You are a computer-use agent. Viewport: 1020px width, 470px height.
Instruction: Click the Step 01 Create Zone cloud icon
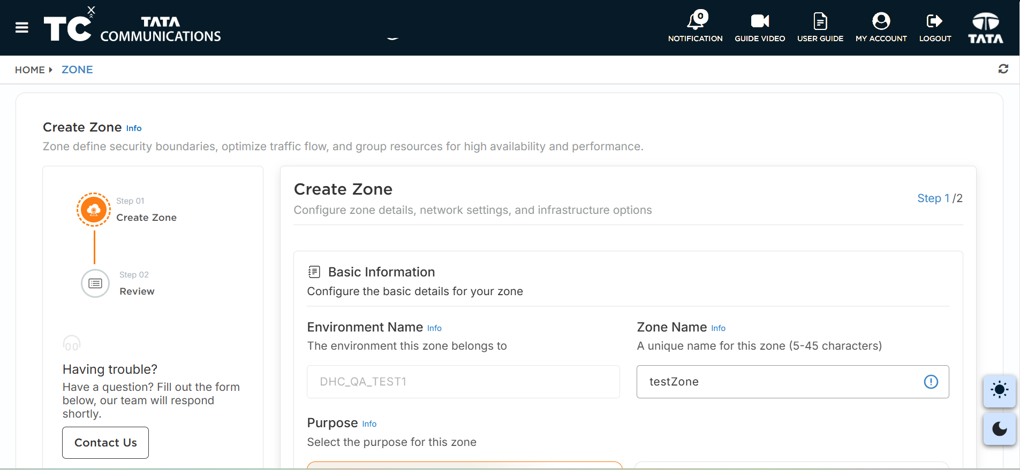tap(94, 210)
